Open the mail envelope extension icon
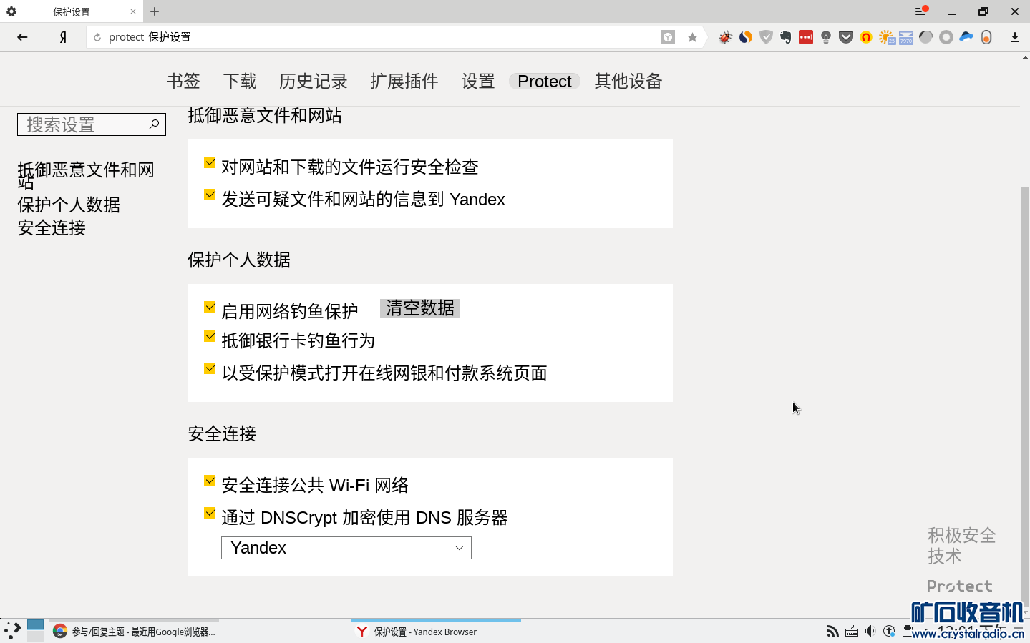This screenshot has width=1030, height=643. point(906,37)
